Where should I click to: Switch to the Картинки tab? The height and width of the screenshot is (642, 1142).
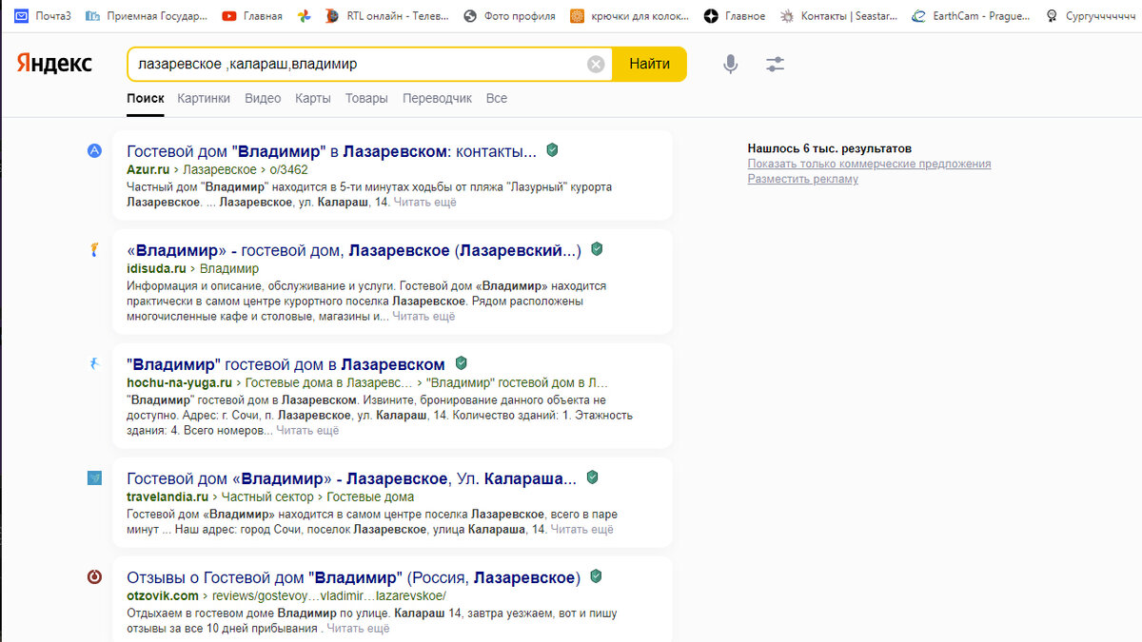(204, 98)
